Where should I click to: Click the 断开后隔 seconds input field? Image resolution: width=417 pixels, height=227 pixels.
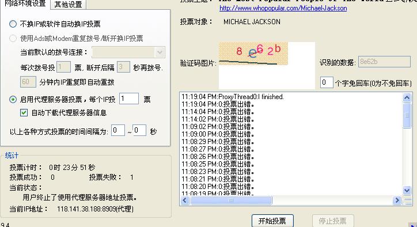pyautogui.click(x=123, y=67)
